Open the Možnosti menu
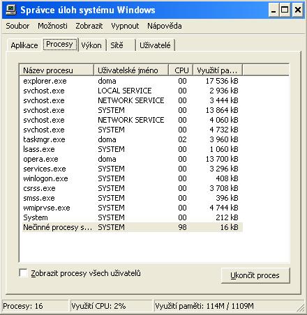The width and height of the screenshot is (307, 315). pos(52,26)
